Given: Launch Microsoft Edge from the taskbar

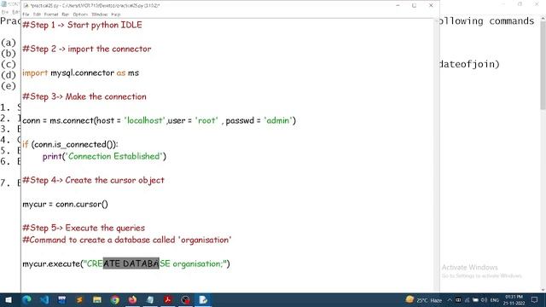Looking at the screenshot, I should (26, 299).
